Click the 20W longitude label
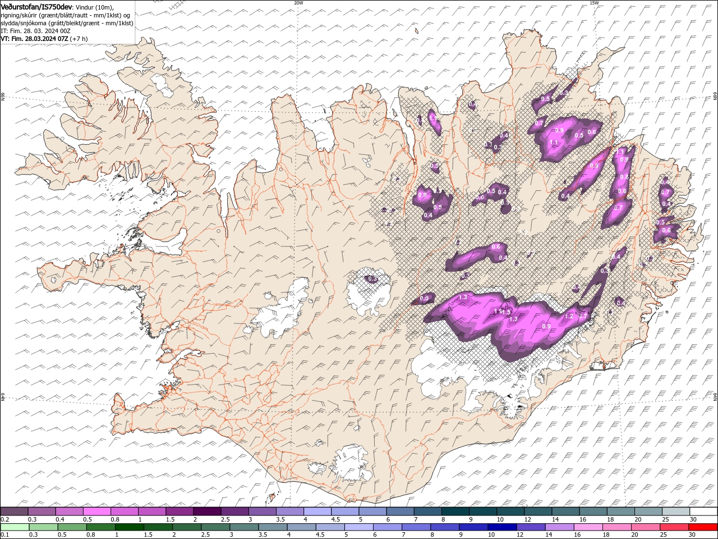The width and height of the screenshot is (718, 539). point(298,3)
